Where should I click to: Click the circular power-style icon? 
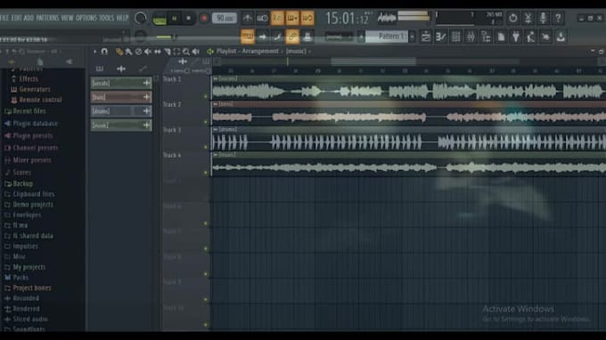512,18
